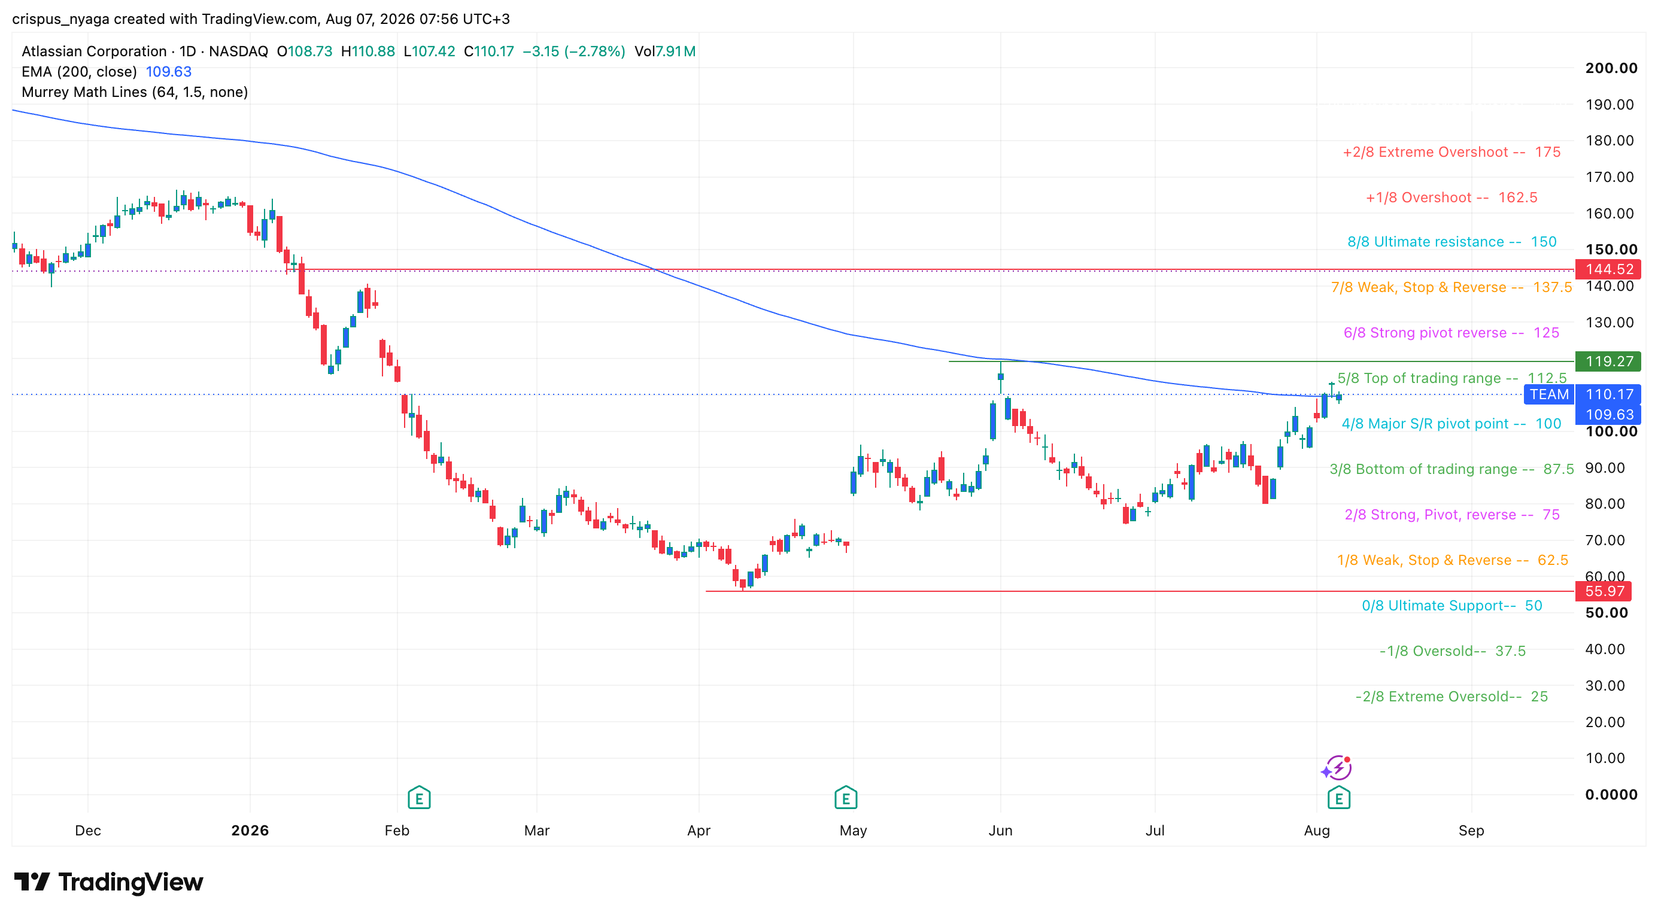Click the 7/8 Weak, Stop & Reverse 137.5 label

point(1451,287)
